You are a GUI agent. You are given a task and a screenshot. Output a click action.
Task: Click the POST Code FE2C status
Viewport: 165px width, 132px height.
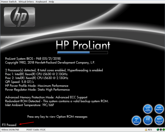(x=36, y=130)
